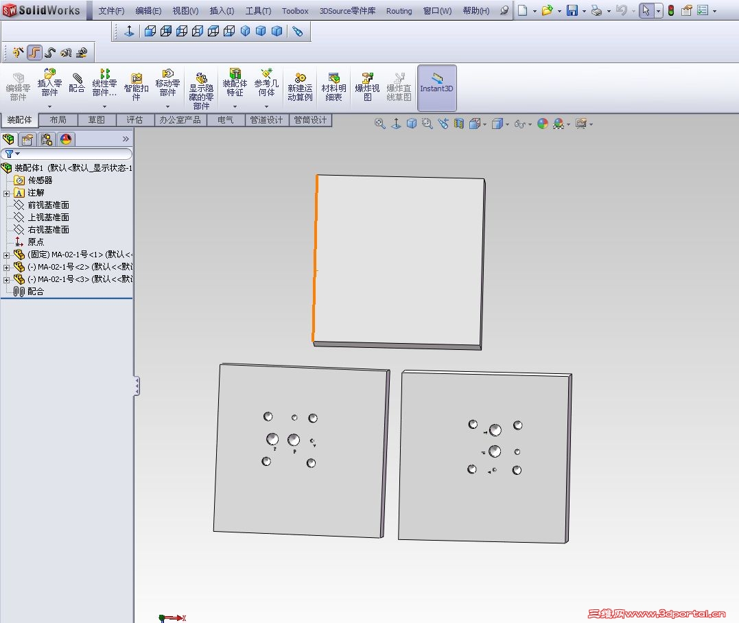Expand the (固定) MA-02-1号<1> component
Viewport: 739px width, 623px height.
(7, 255)
